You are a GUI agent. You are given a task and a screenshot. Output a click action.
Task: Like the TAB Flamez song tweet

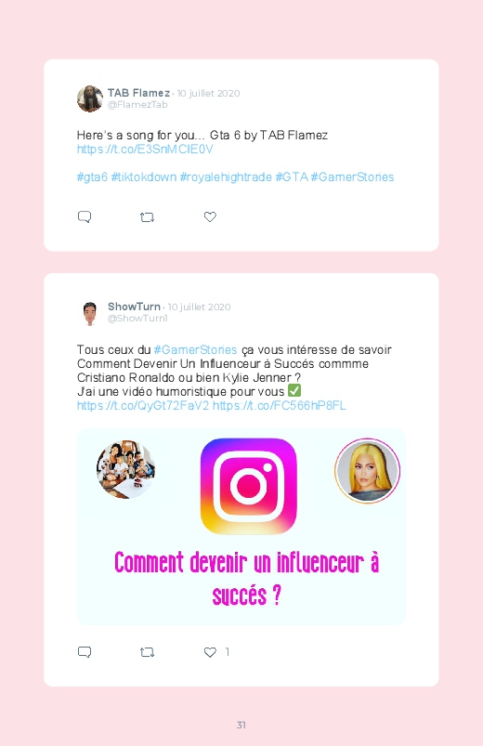[210, 217]
